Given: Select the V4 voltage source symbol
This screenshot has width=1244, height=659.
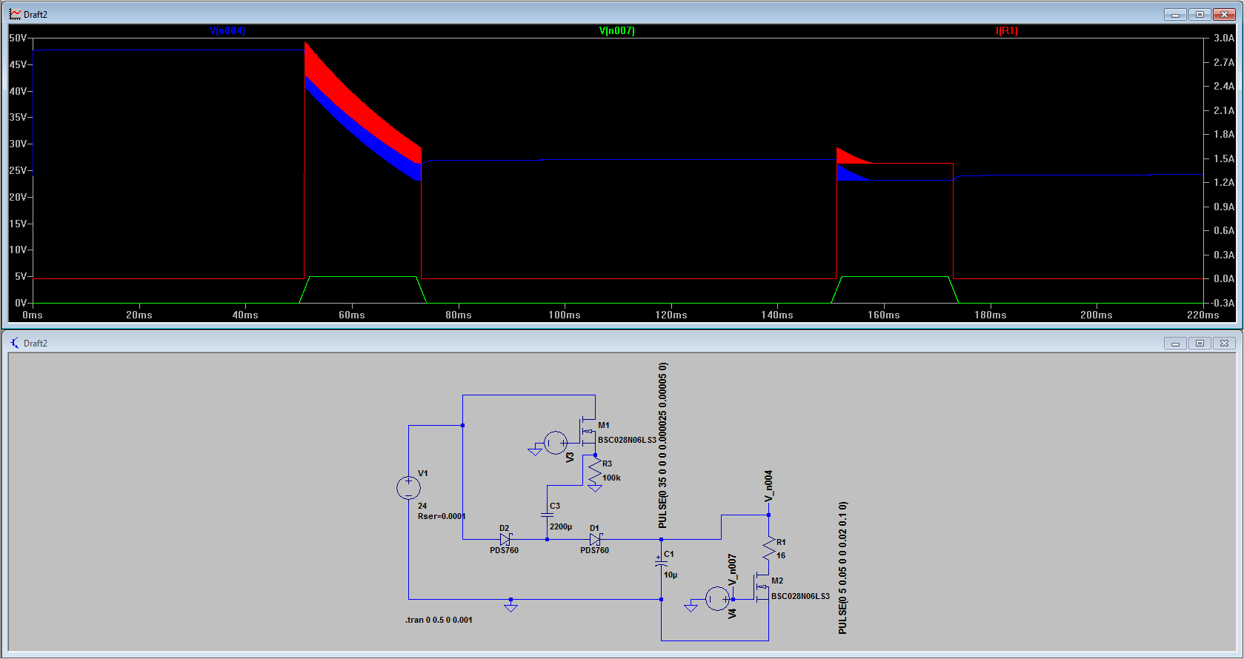Looking at the screenshot, I should (x=717, y=598).
